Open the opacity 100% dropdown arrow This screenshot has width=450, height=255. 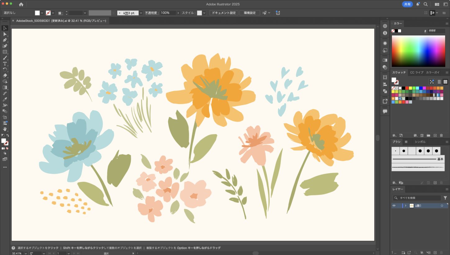[178, 13]
